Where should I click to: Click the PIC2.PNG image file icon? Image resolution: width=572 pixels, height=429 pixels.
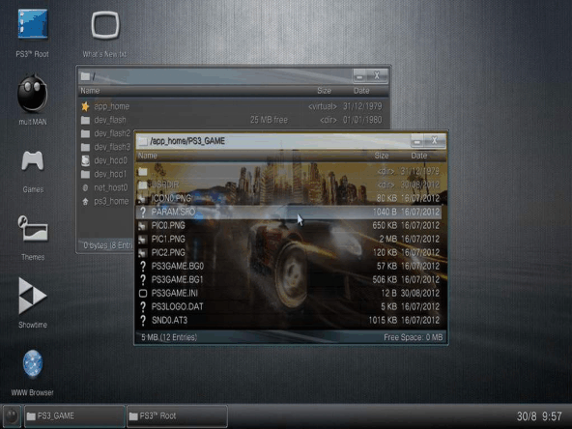point(142,253)
